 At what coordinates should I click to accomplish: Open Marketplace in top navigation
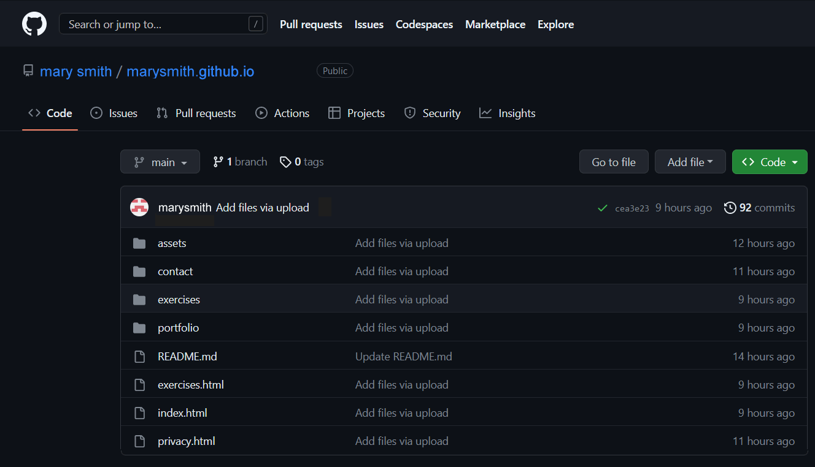click(x=495, y=25)
